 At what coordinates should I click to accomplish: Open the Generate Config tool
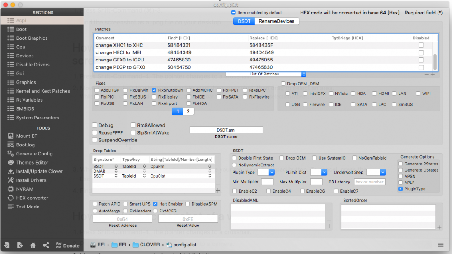coord(34,154)
